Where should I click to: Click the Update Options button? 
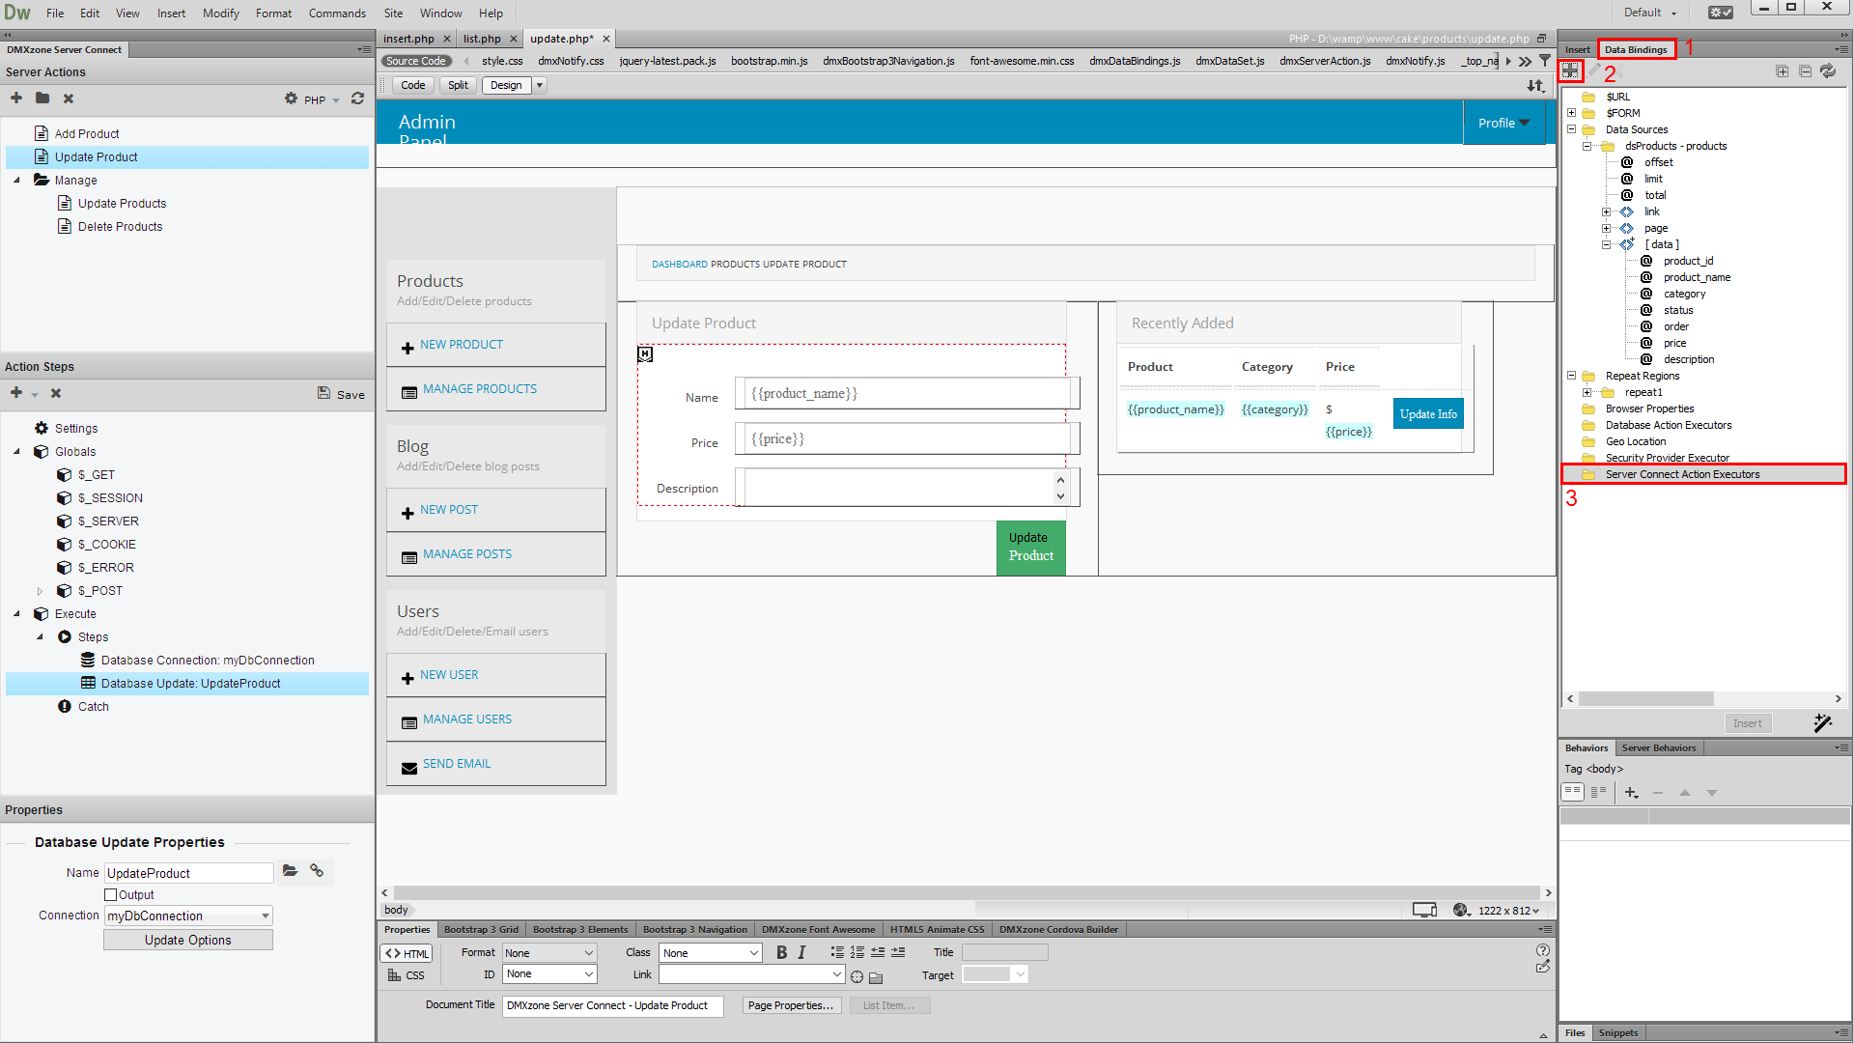coord(188,940)
